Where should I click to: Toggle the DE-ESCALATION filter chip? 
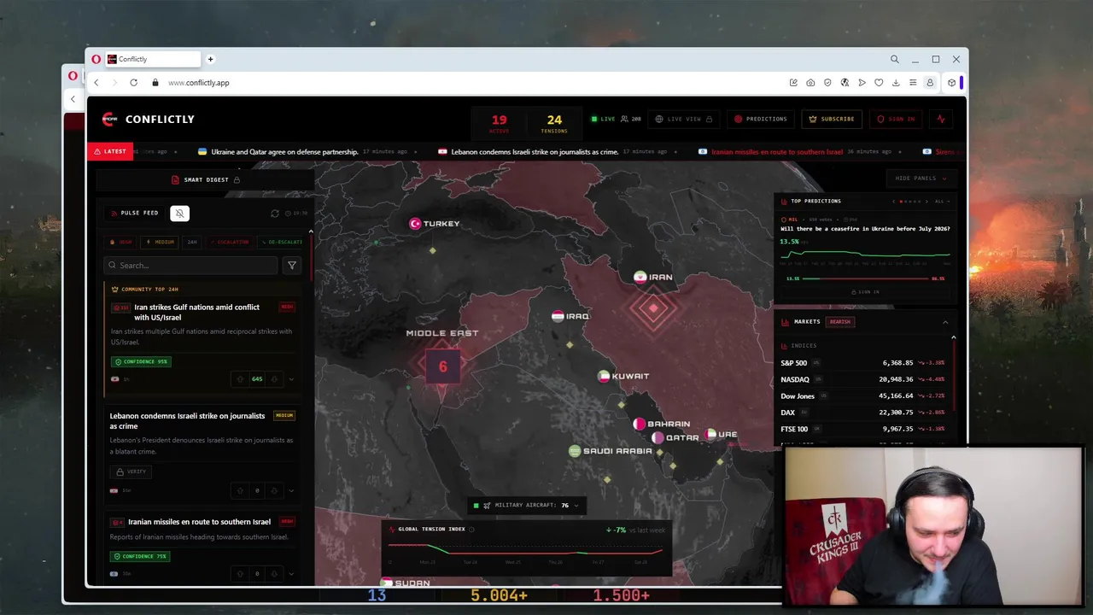coord(282,243)
